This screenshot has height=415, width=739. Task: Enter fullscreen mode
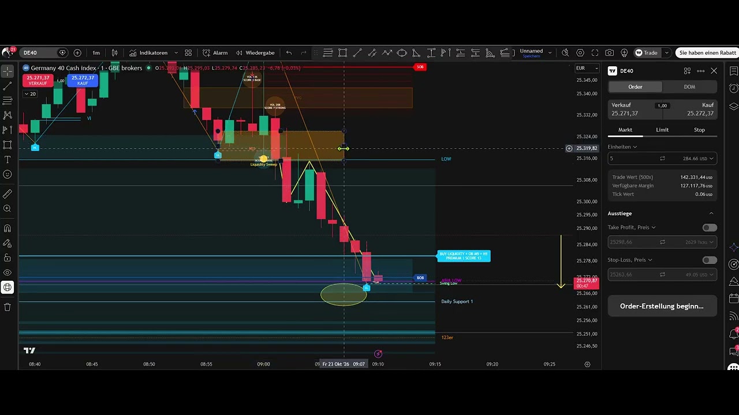[x=595, y=52]
